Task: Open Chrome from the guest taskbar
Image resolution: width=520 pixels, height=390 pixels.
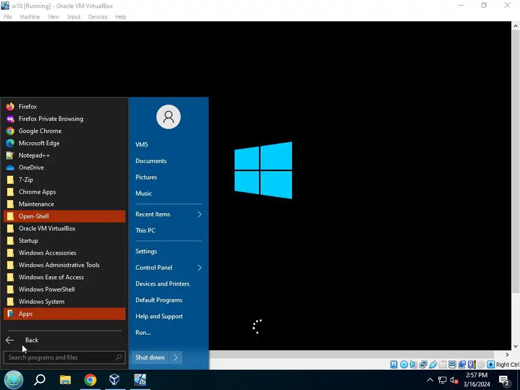Action: click(x=90, y=380)
